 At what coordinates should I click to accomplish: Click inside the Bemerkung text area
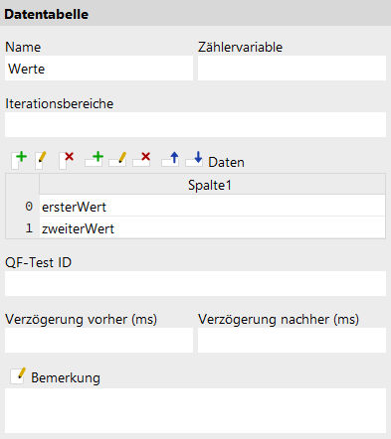click(195, 411)
